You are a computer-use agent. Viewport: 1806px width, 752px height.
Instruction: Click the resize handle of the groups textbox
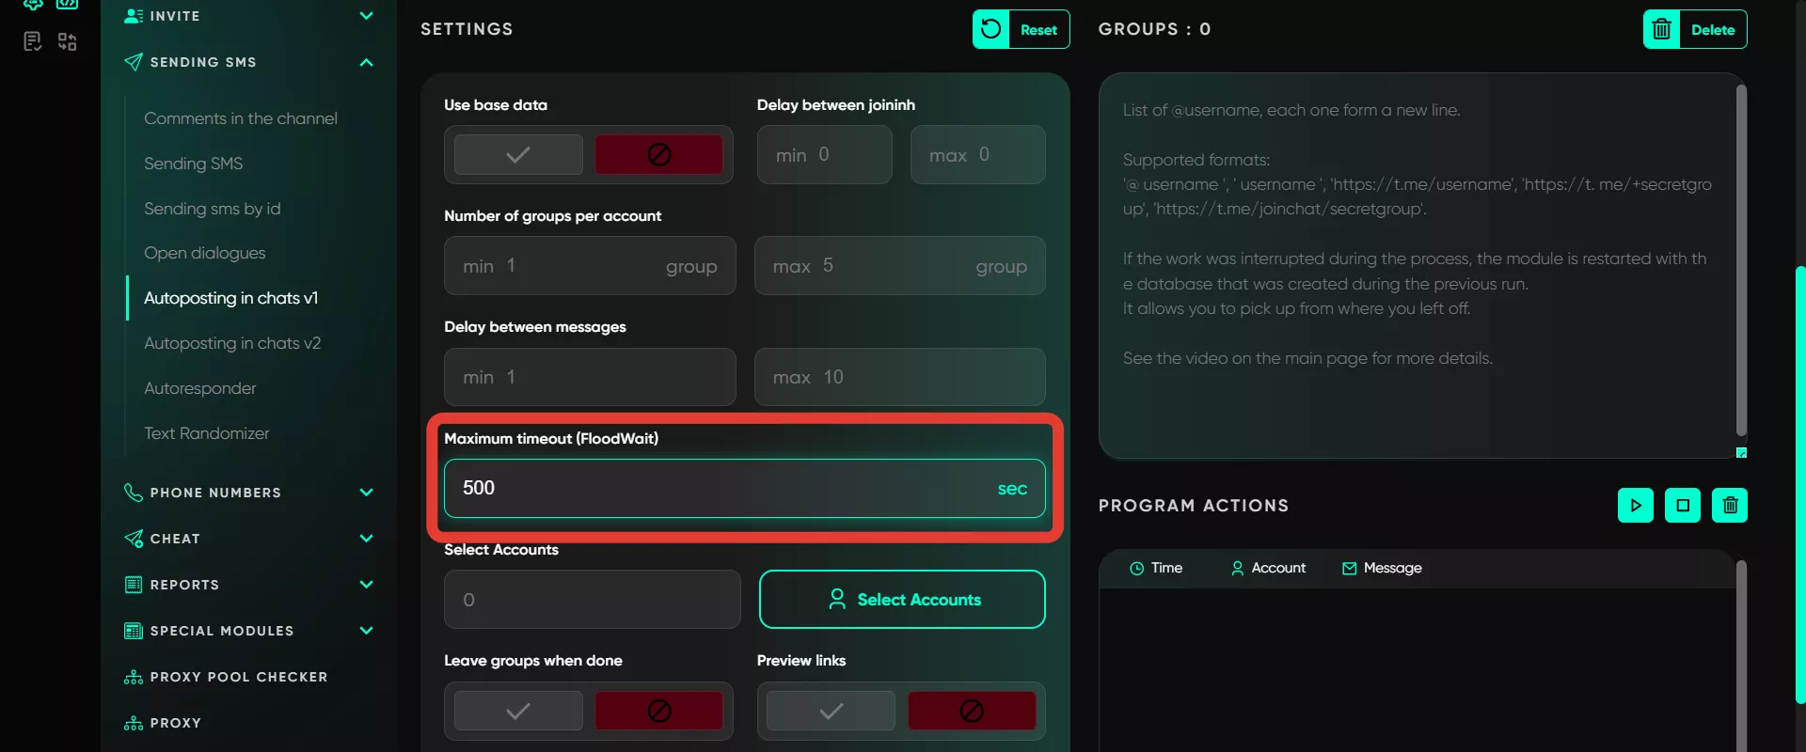[1741, 453]
